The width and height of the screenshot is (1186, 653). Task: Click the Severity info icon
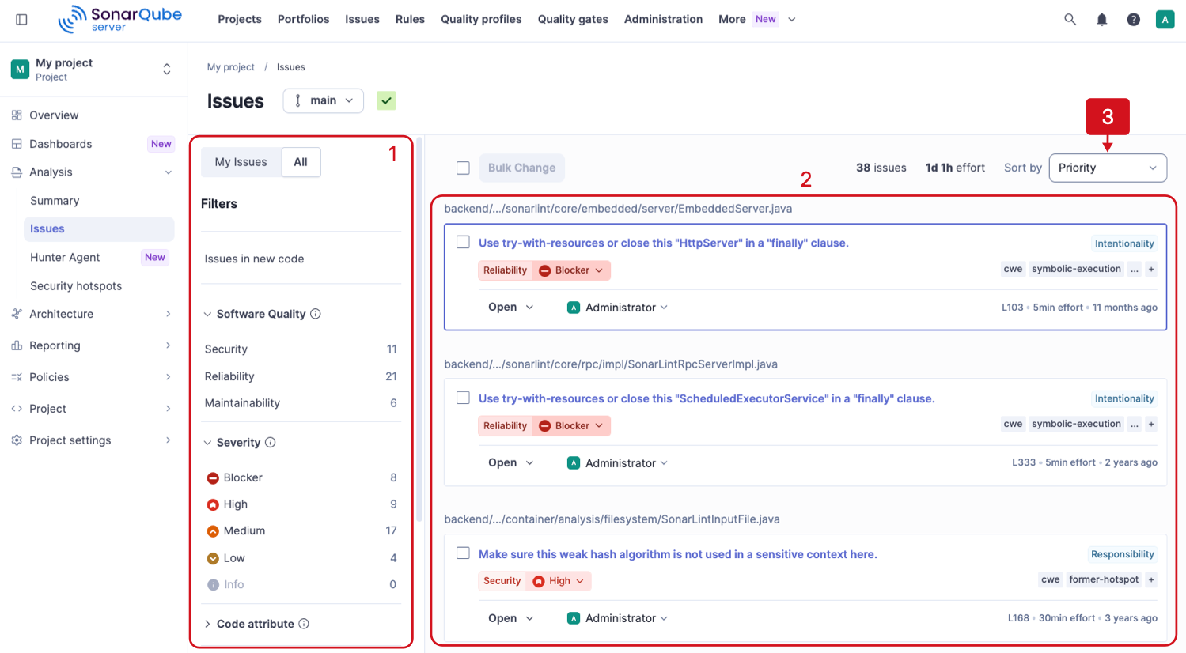(271, 443)
